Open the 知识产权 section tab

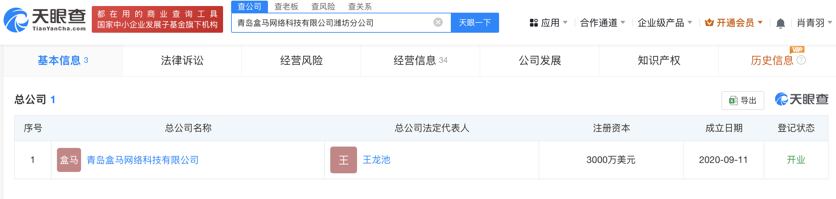pos(659,60)
